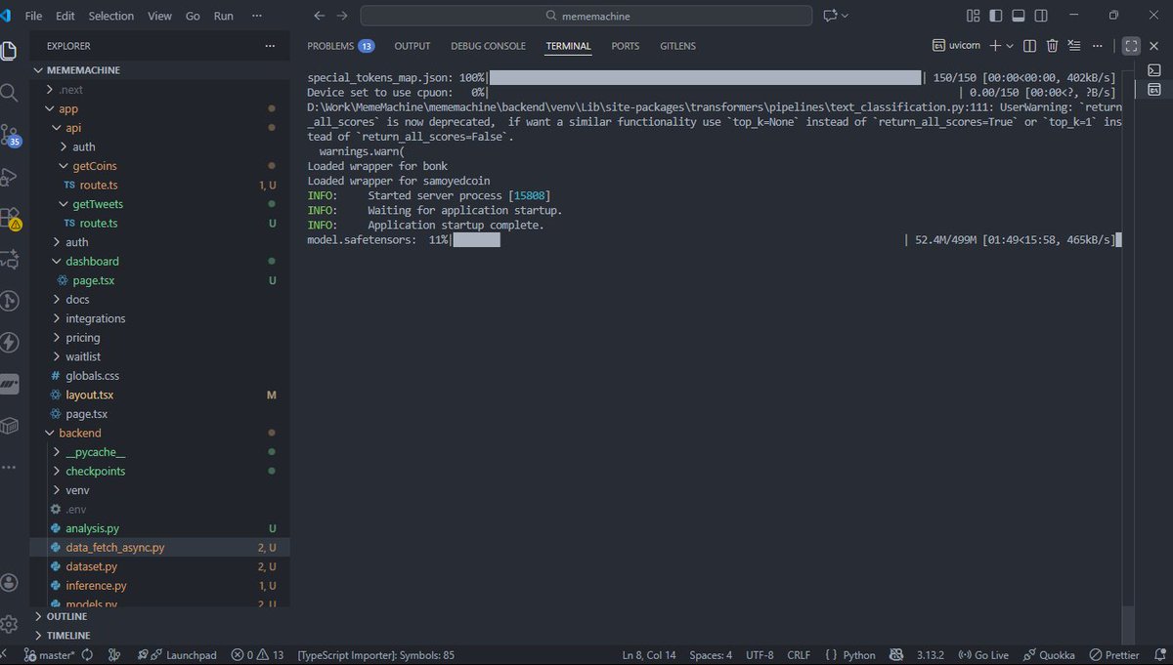The image size is (1173, 665).
Task: Toggle maximized panel size
Action: pyautogui.click(x=1131, y=45)
